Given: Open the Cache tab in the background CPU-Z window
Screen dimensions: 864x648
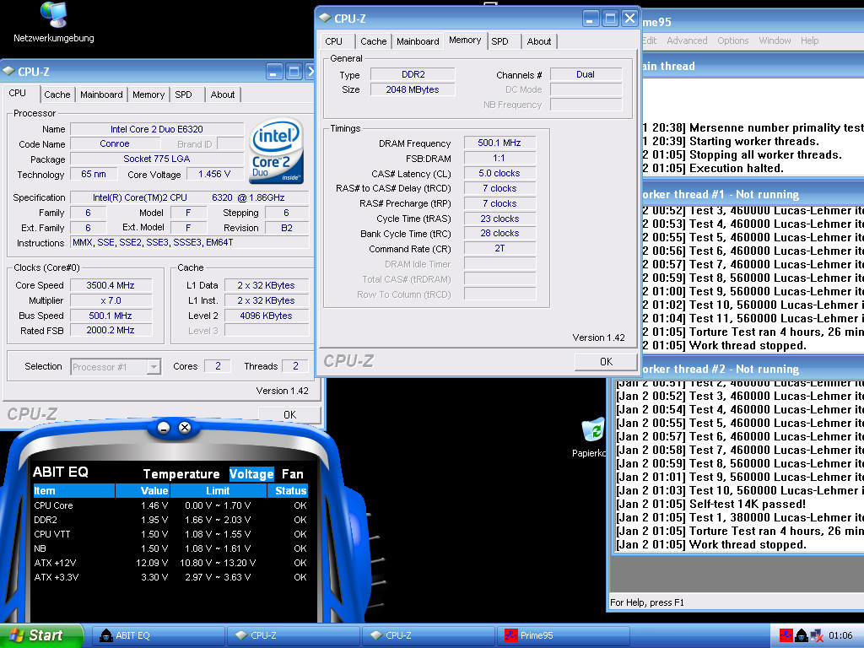Looking at the screenshot, I should [57, 94].
